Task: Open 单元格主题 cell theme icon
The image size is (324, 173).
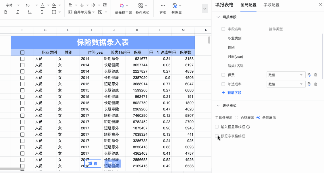Action: coord(122,5)
